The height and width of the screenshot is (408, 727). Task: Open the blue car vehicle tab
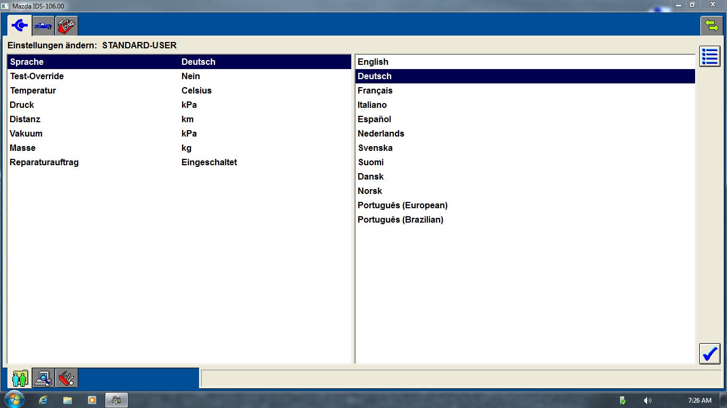coord(43,25)
